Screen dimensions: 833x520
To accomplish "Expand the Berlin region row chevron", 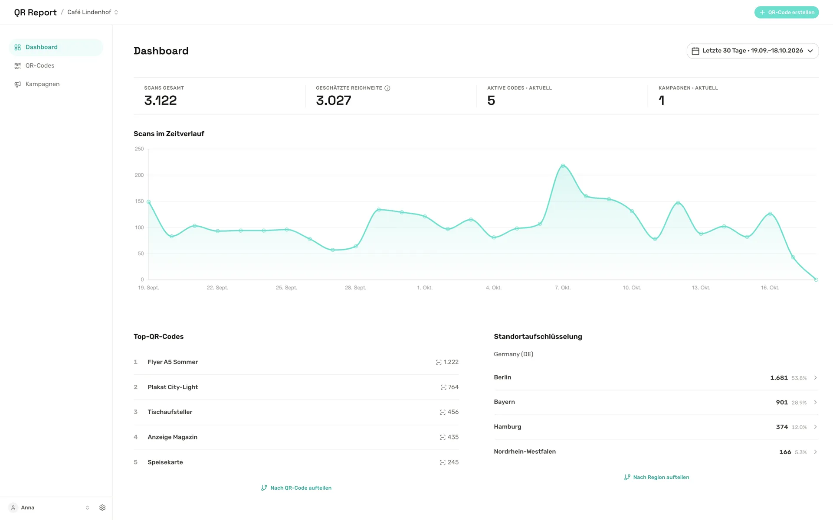I will (815, 378).
